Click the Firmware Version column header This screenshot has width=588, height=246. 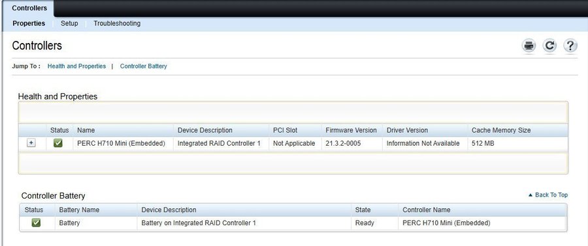(x=351, y=130)
